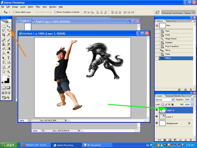Viewport: 197px width, 148px height.
Task: Select the Healing Brush tool
Action: pos(3,40)
